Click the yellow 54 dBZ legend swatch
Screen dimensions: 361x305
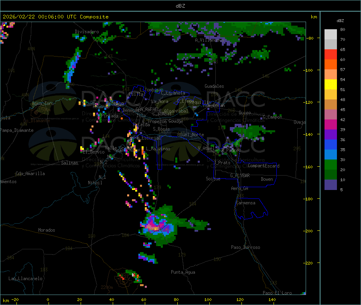pyautogui.click(x=331, y=85)
